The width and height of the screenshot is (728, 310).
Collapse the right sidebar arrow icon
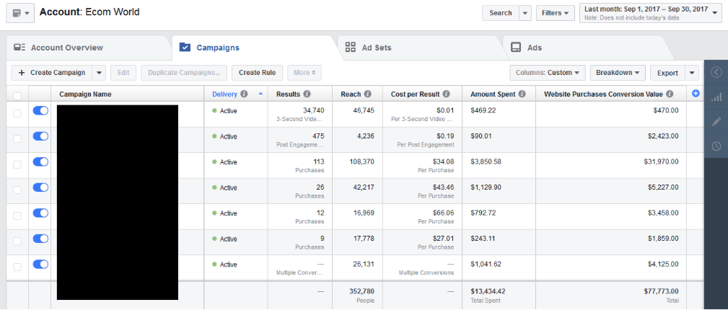pyautogui.click(x=716, y=72)
